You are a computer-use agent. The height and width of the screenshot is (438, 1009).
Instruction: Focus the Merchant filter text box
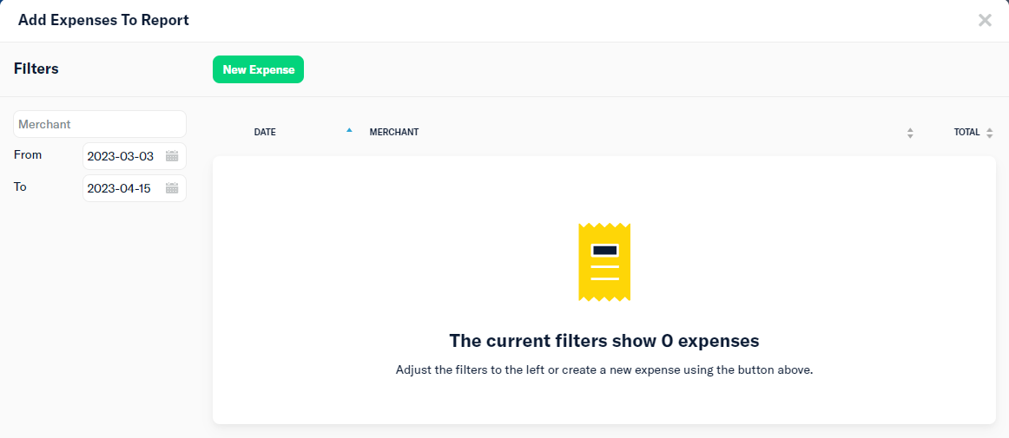100,124
